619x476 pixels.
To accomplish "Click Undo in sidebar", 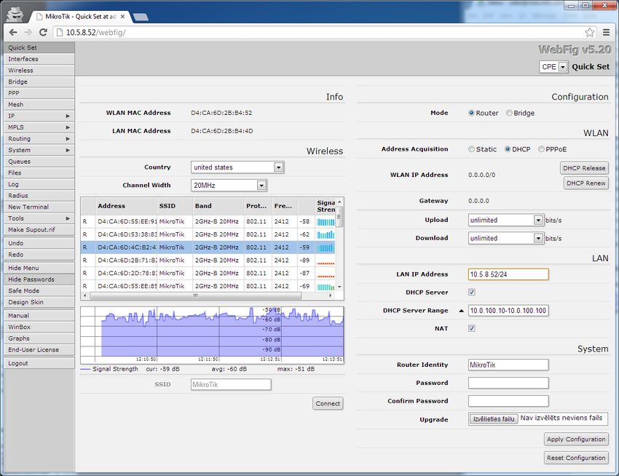I will pyautogui.click(x=39, y=244).
